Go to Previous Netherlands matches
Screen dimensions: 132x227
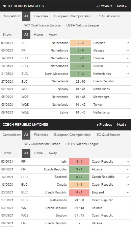point(104,6)
